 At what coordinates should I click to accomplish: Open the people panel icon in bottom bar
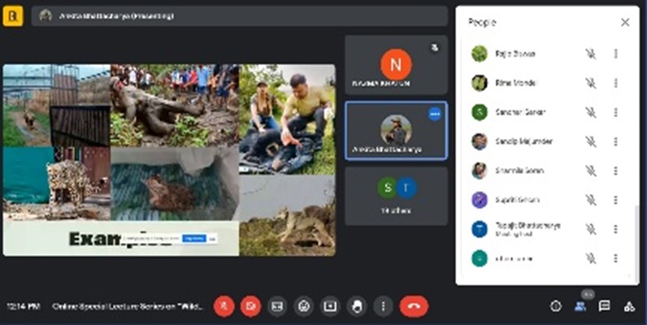(580, 306)
